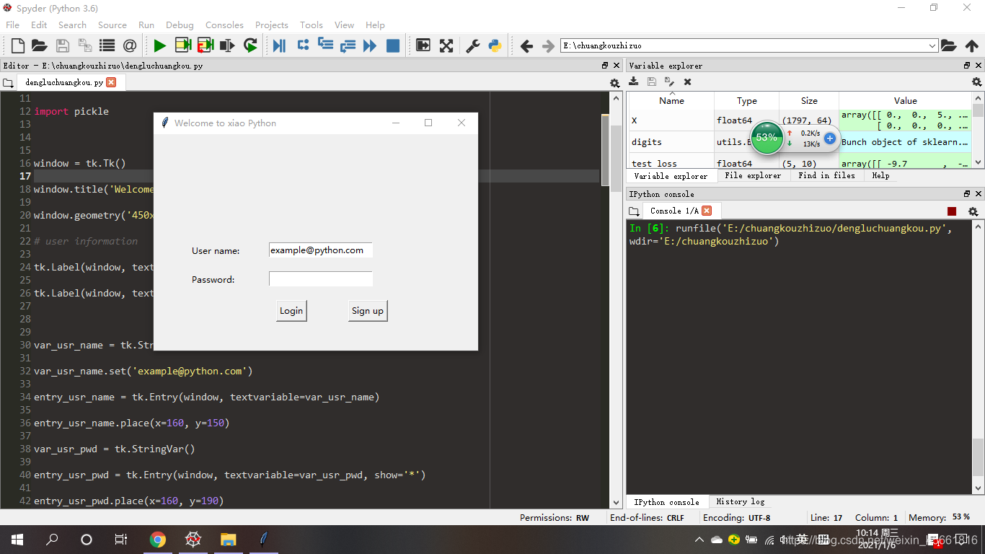The width and height of the screenshot is (985, 554).
Task: Open the File menu
Action: coord(12,25)
